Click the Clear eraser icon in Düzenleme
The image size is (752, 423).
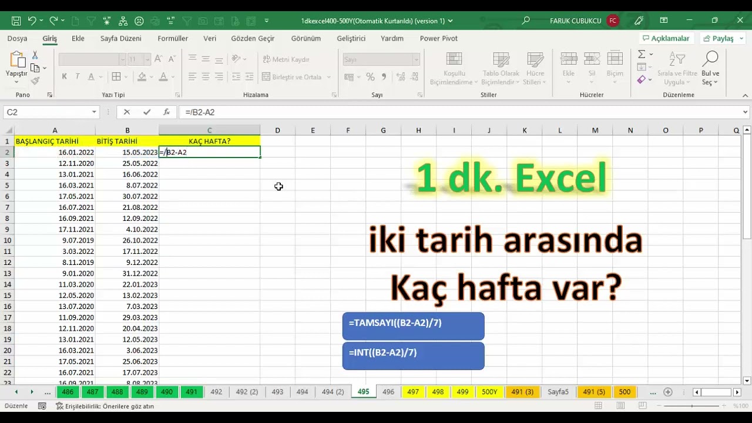pos(642,79)
